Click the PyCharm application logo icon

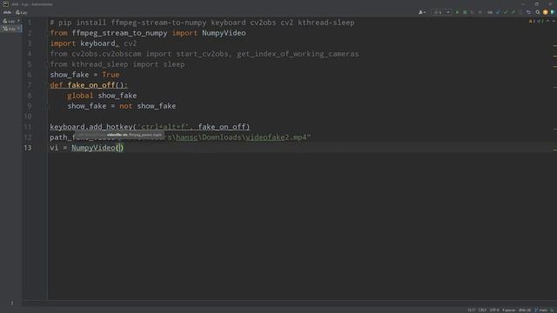click(x=5, y=3)
